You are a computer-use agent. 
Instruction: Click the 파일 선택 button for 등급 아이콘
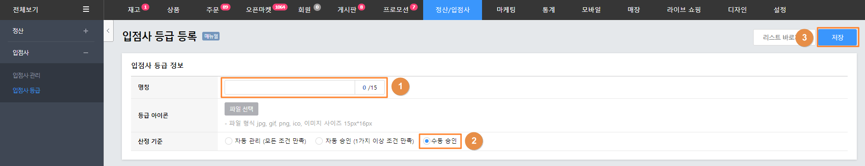pyautogui.click(x=241, y=109)
